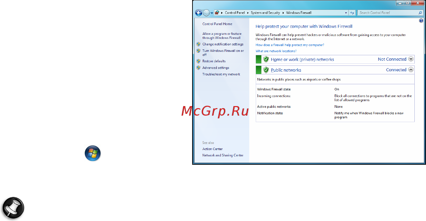This screenshot has width=426, height=221.
Task: Go to Control Panel Home
Action: coord(217,24)
